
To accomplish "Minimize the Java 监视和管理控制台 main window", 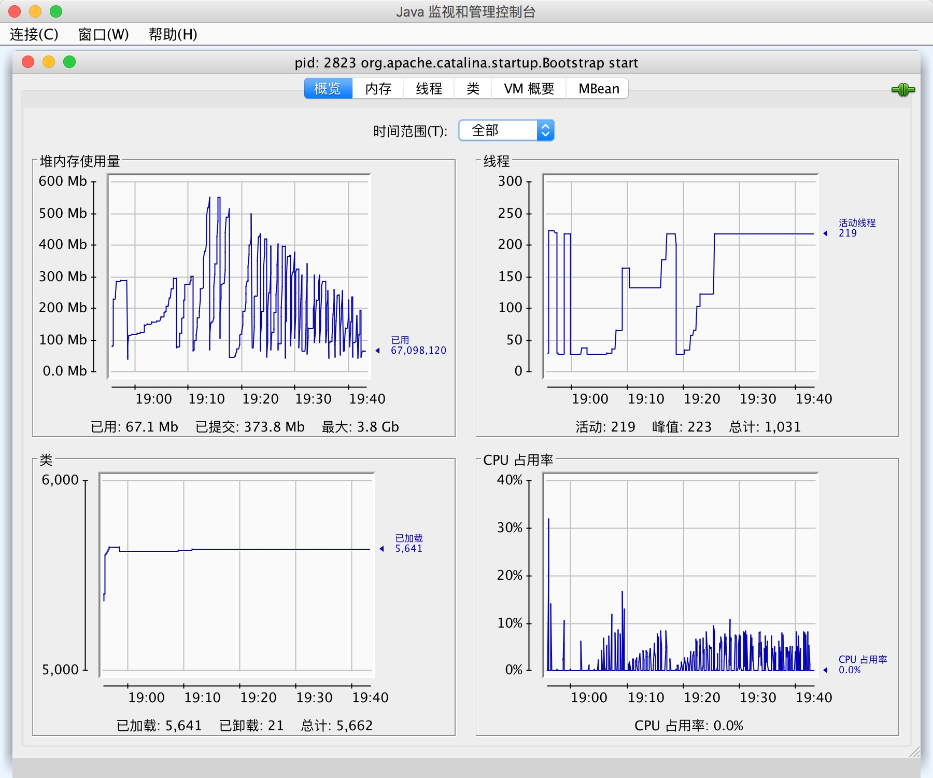I will [x=35, y=11].
